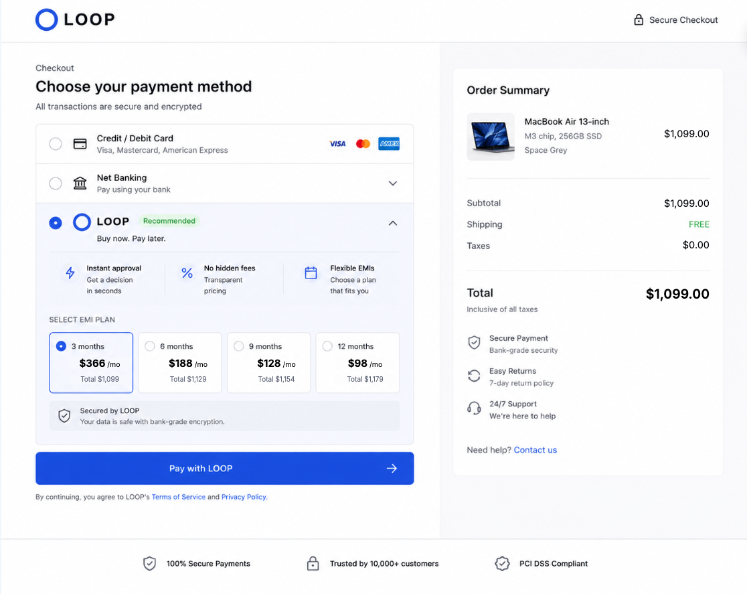Click the M3 chip, 256GB SSD text
Screen dimensions: 747x612
(x=563, y=136)
